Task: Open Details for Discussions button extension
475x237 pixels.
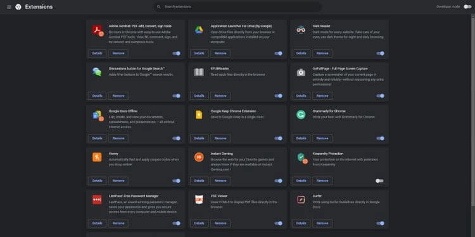Action: [98, 96]
